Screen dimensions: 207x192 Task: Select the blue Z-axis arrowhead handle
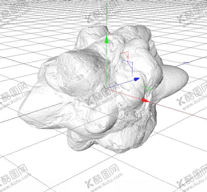tap(136, 79)
